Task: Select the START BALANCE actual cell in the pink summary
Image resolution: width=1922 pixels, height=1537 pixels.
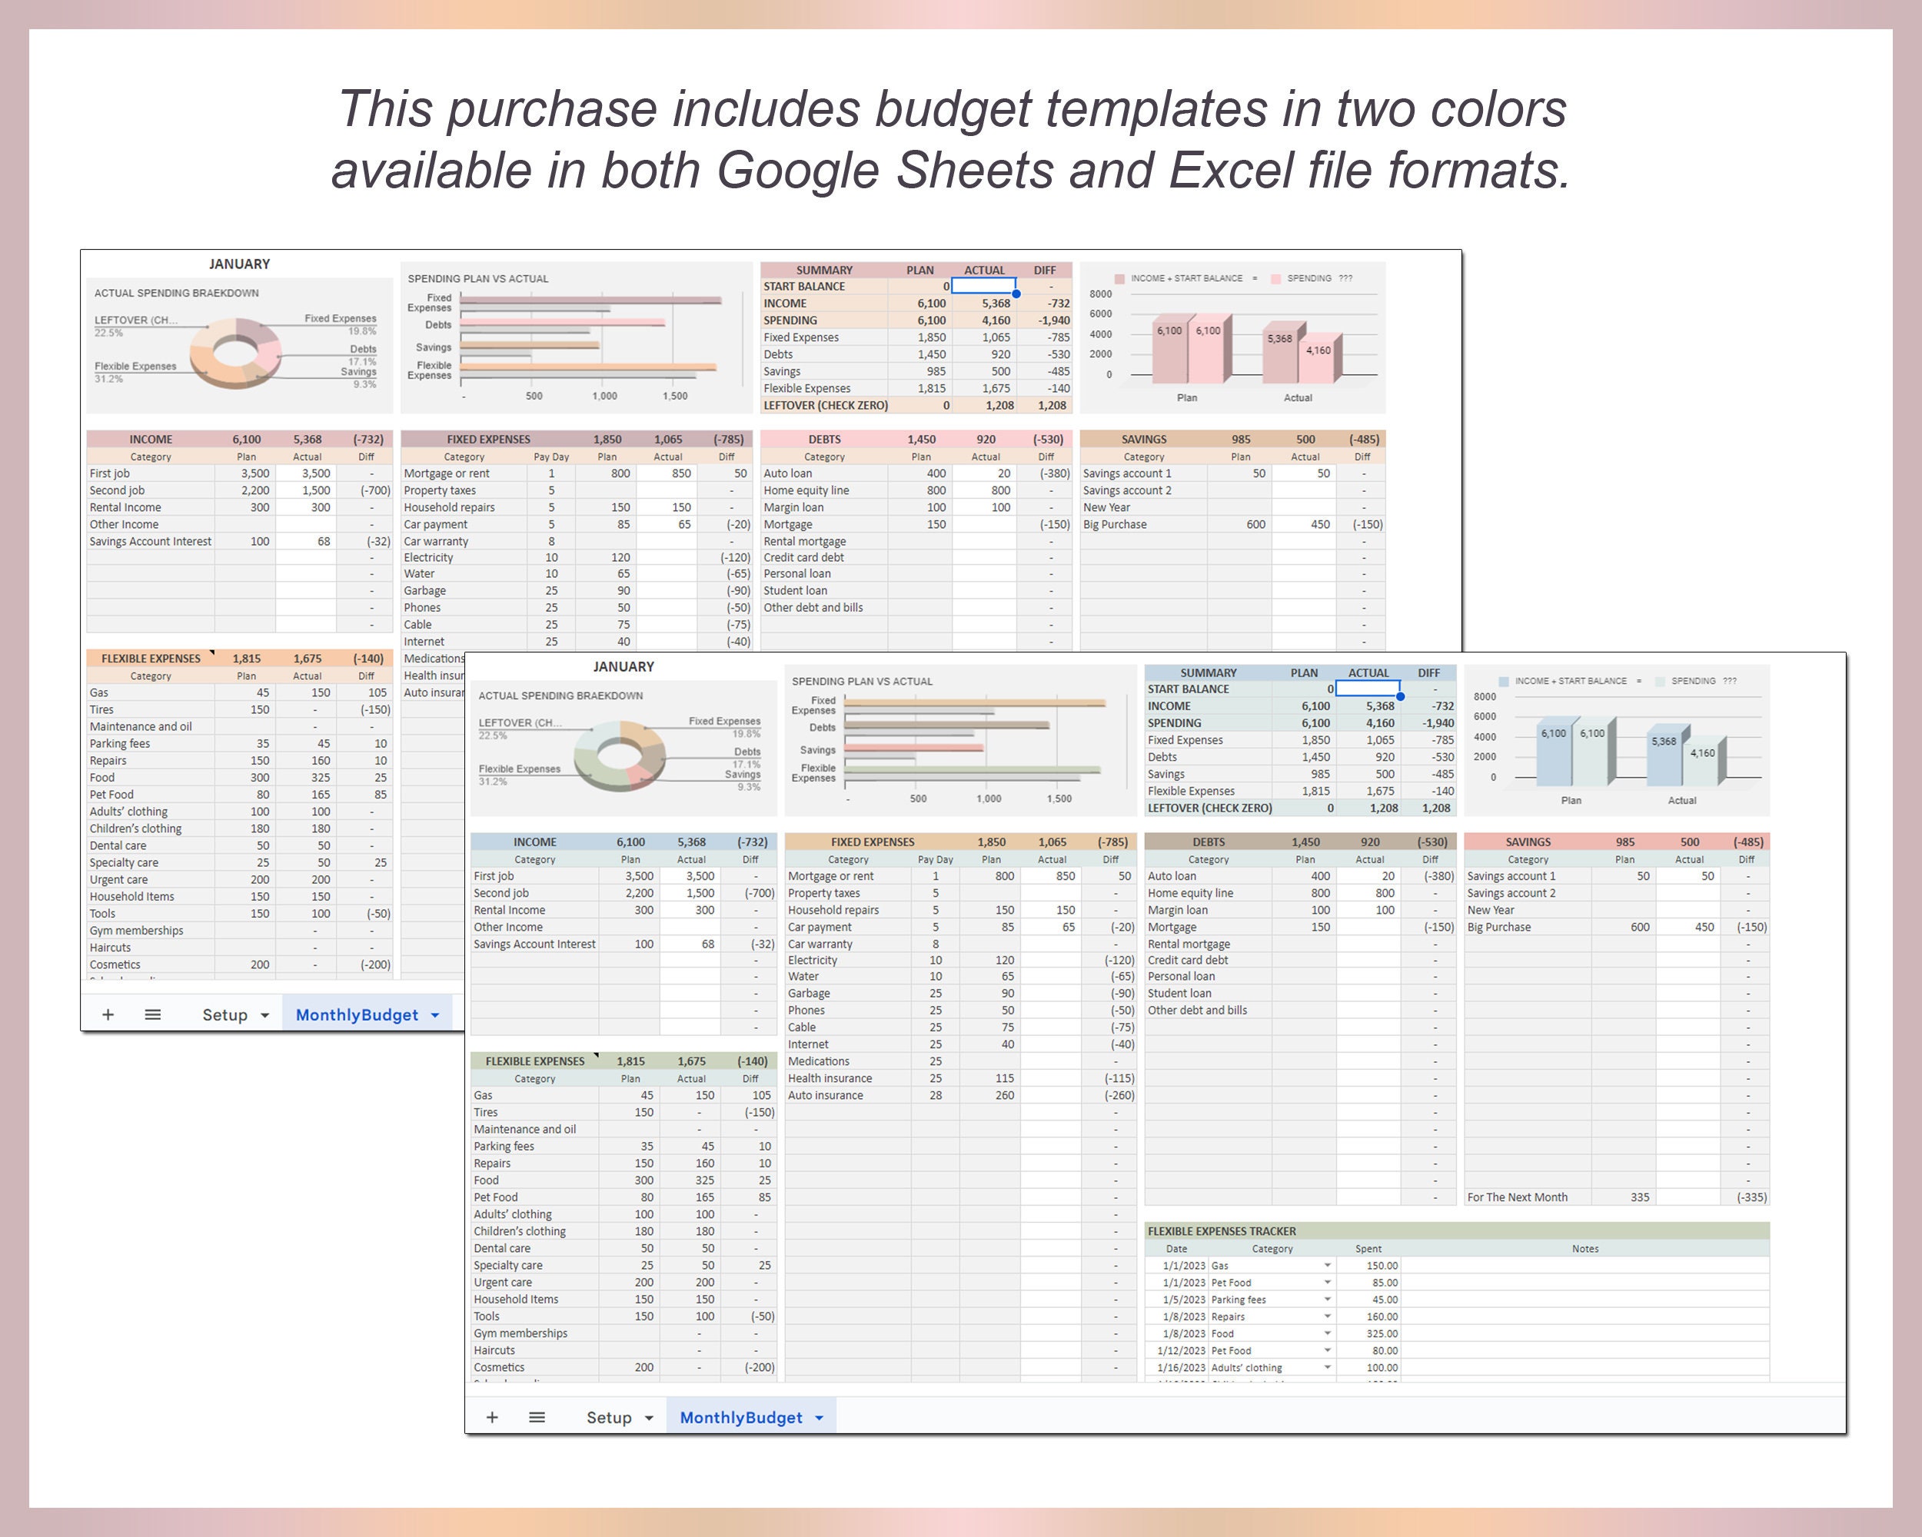Action: tap(983, 286)
